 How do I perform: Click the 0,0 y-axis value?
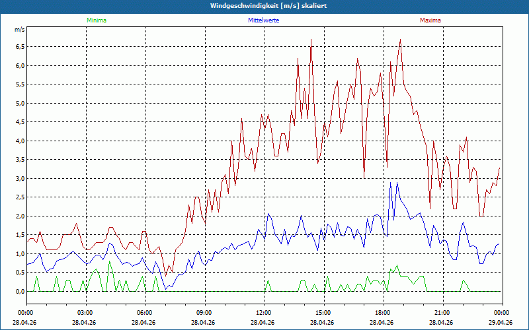point(20,292)
